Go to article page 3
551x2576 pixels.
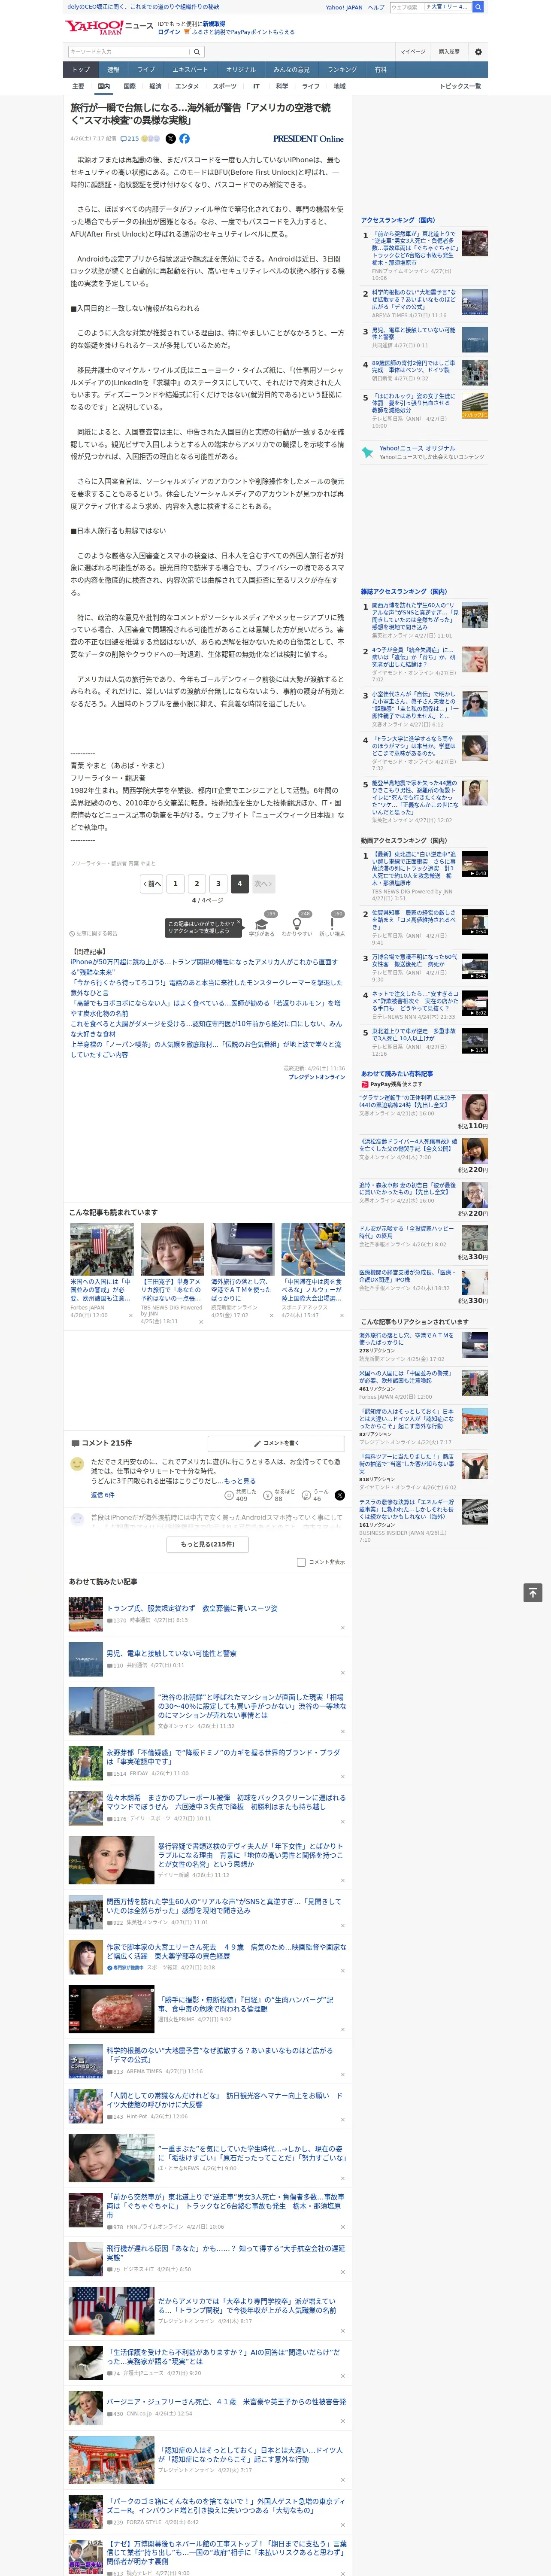pyautogui.click(x=218, y=884)
